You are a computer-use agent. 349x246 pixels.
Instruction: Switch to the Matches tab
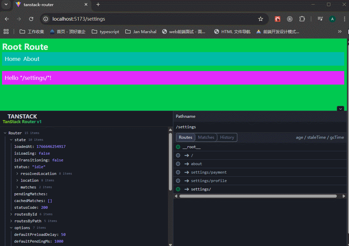click(206, 137)
